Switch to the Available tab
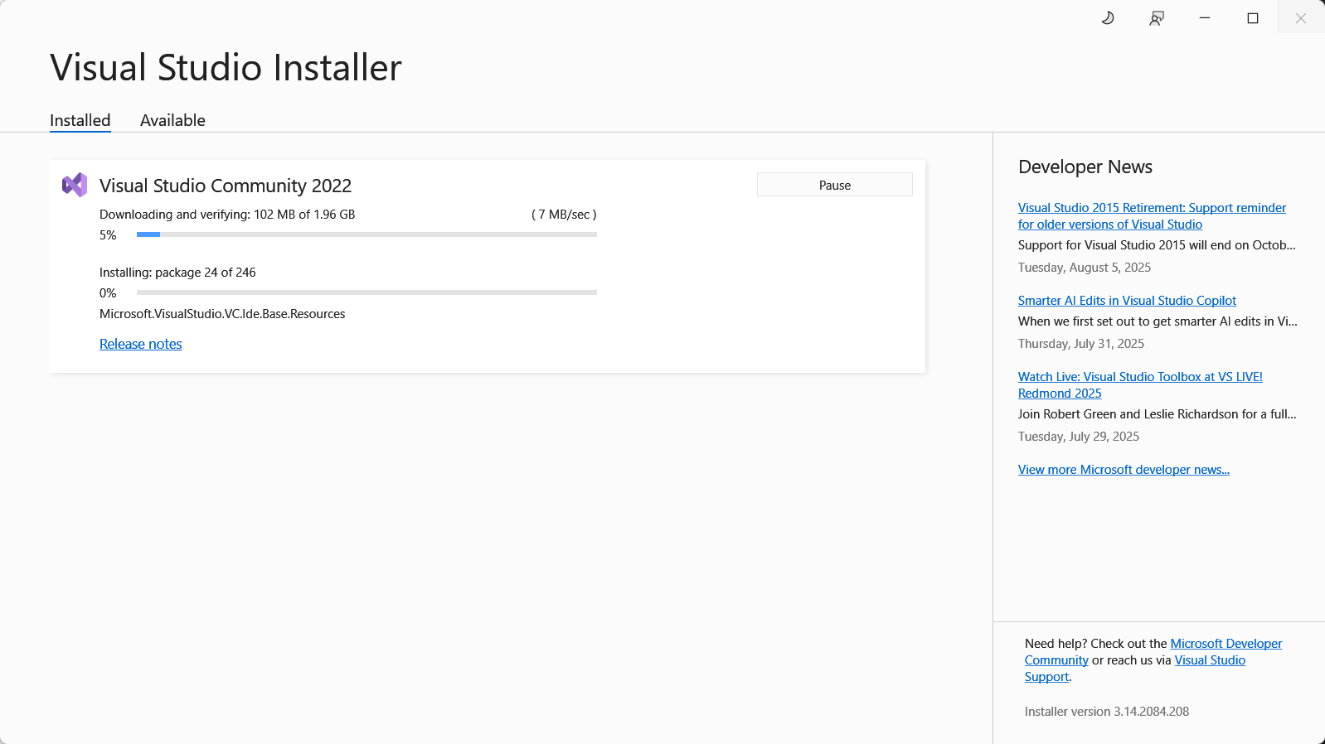This screenshot has width=1325, height=744. [172, 120]
